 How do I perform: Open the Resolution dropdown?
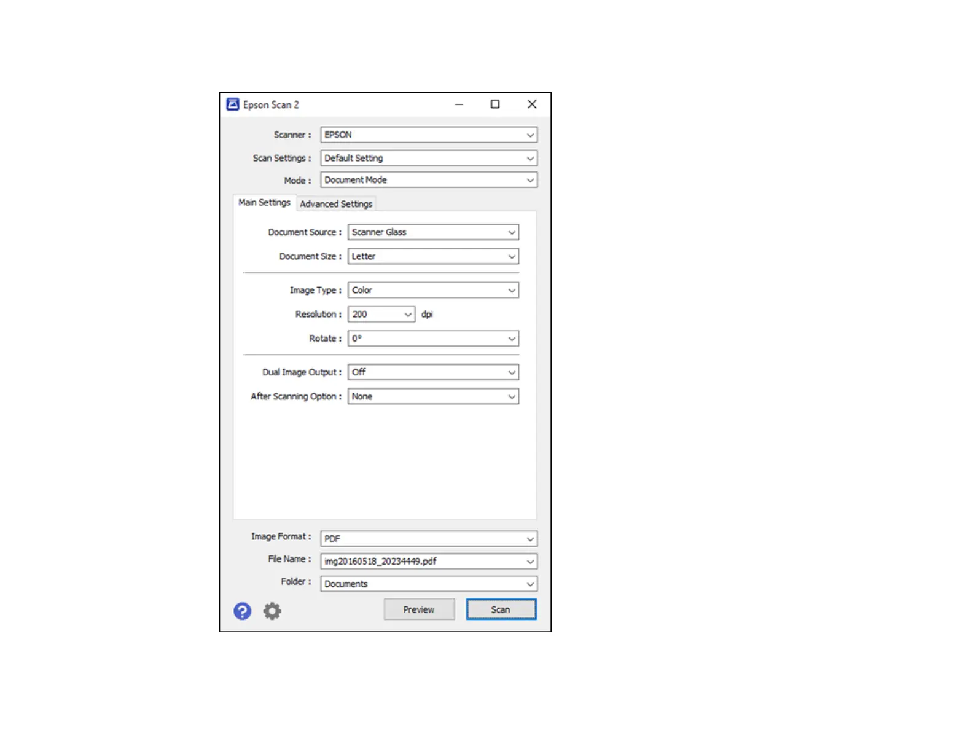click(381, 315)
